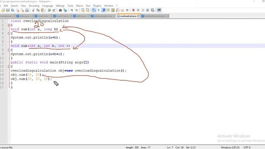Toggle the Document Map panel

click(x=113, y=10)
